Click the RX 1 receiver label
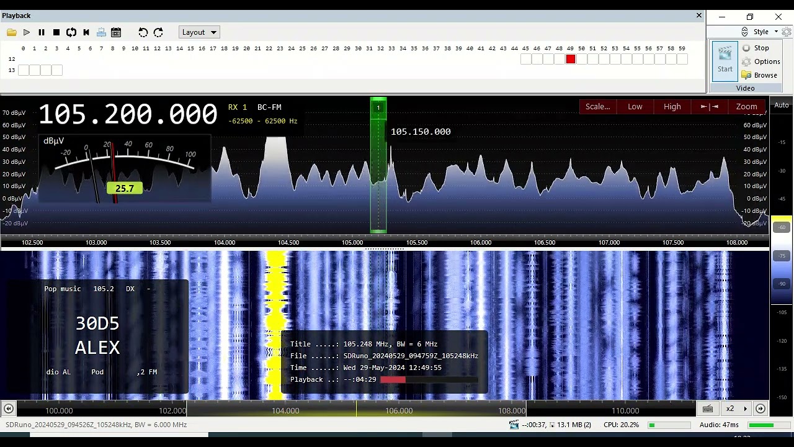The height and width of the screenshot is (447, 794). point(238,107)
